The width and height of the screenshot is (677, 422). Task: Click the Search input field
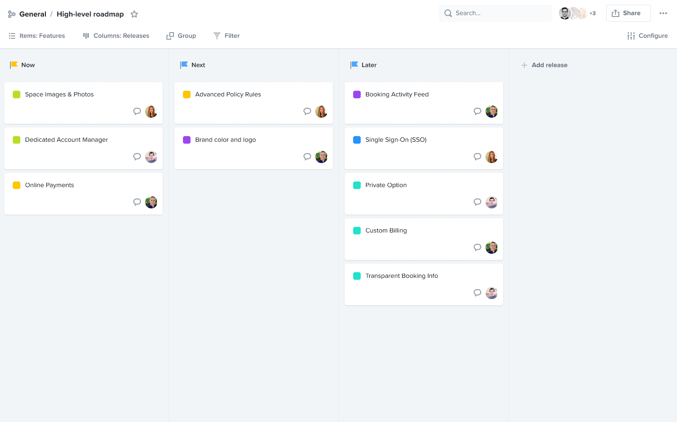point(495,13)
